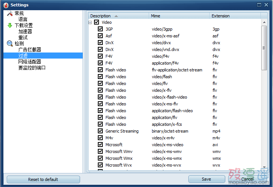
Task: Uncheck the 3GP checkbox
Action: [100, 29]
